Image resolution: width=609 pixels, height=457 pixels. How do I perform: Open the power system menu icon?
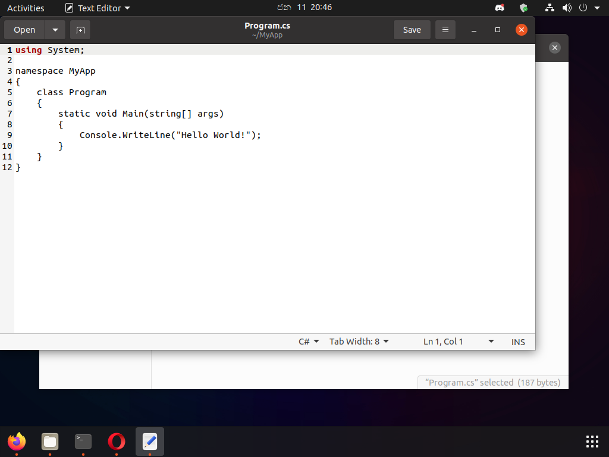(x=583, y=8)
